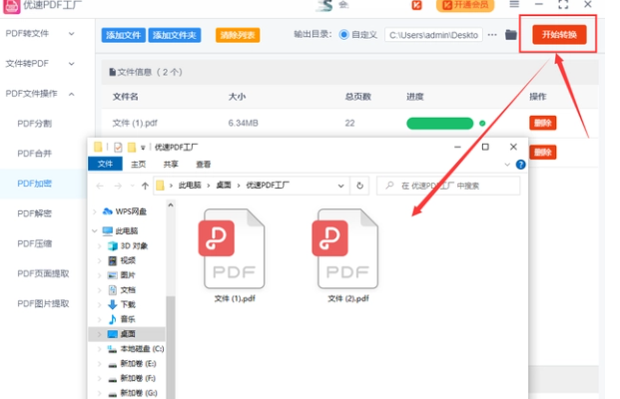Refresh the Explorer address bar
The height and width of the screenshot is (399, 620).
pyautogui.click(x=359, y=186)
